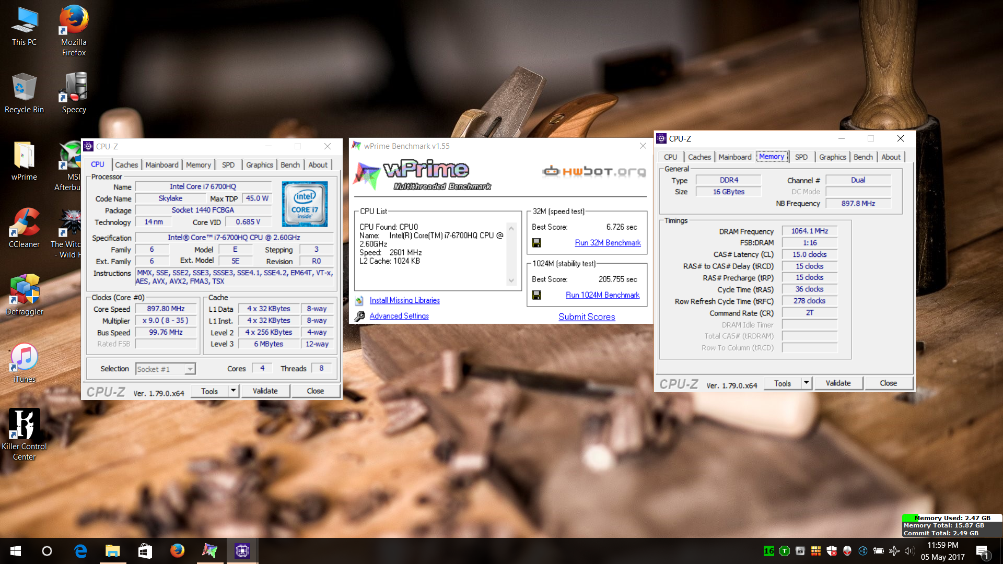This screenshot has width=1003, height=564.
Task: Open SPD tab in right CPU-Z
Action: [801, 157]
